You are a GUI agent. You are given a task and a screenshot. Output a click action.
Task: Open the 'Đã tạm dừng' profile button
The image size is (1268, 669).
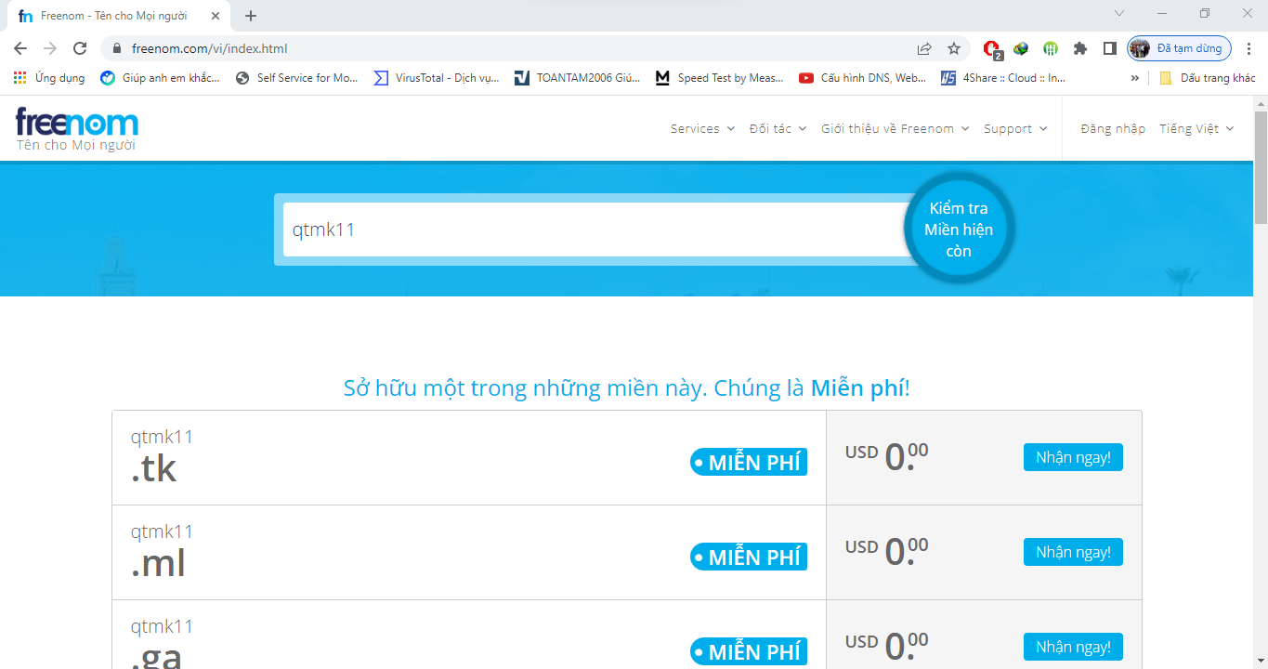(x=1180, y=48)
